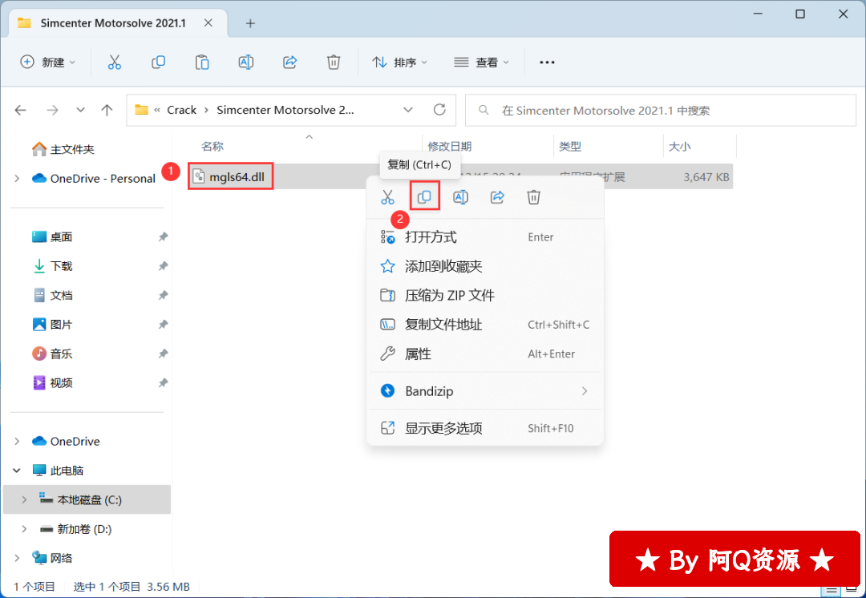Viewport: 866px width, 598px height.
Task: Click the Cut icon in the toolbar
Action: [x=115, y=63]
